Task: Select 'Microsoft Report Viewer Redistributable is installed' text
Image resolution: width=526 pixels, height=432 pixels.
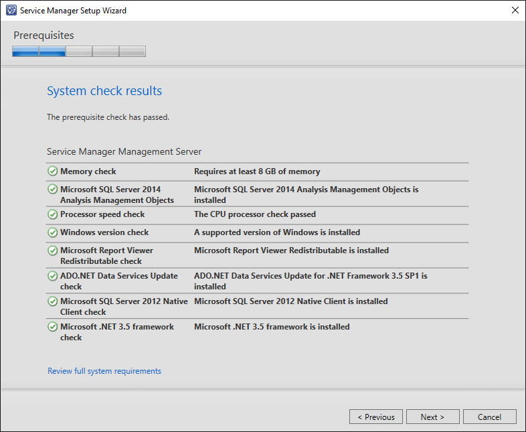Action: [x=292, y=250]
